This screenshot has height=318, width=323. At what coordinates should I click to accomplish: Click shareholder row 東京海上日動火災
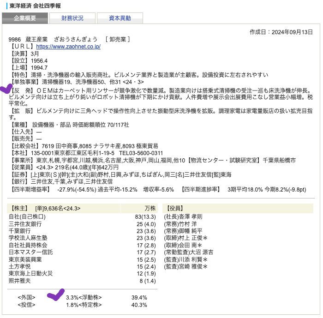click(x=82, y=274)
